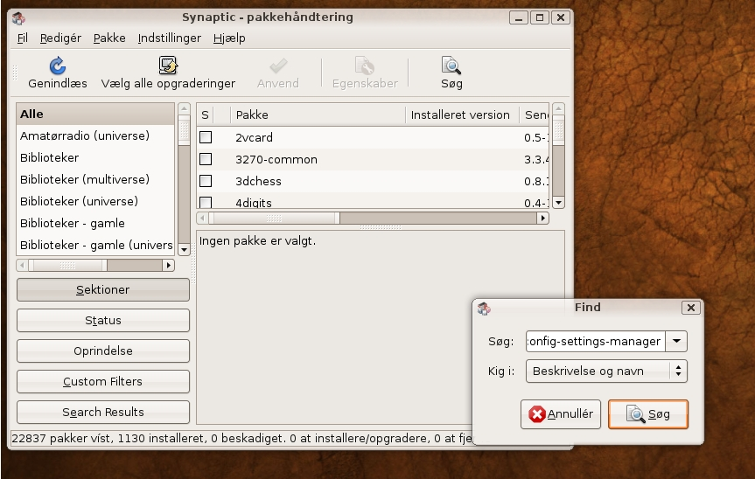This screenshot has width=755, height=479.
Task: Click the Synaptic window title icon
Action: pos(18,18)
